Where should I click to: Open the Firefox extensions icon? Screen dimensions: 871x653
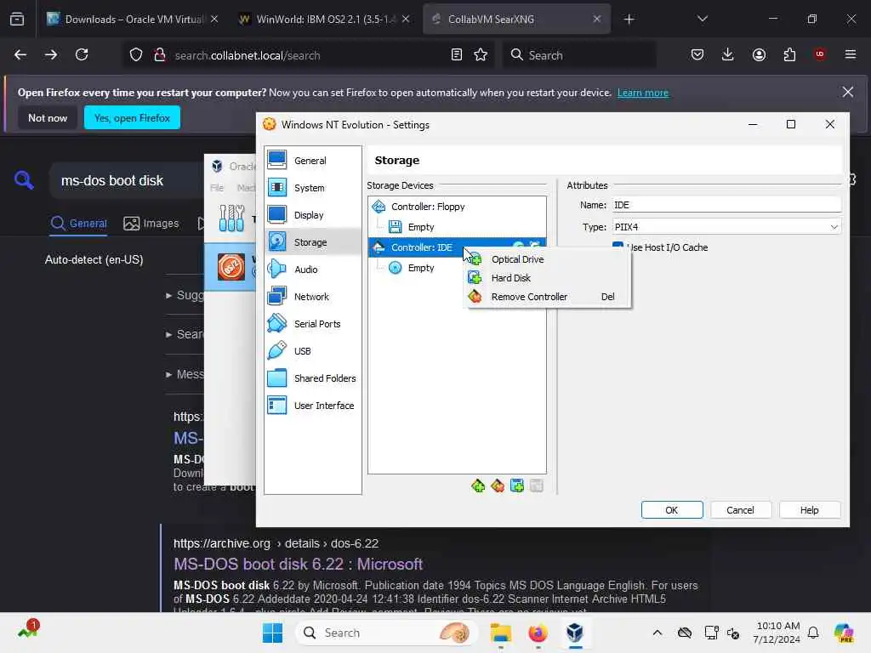[x=789, y=54]
